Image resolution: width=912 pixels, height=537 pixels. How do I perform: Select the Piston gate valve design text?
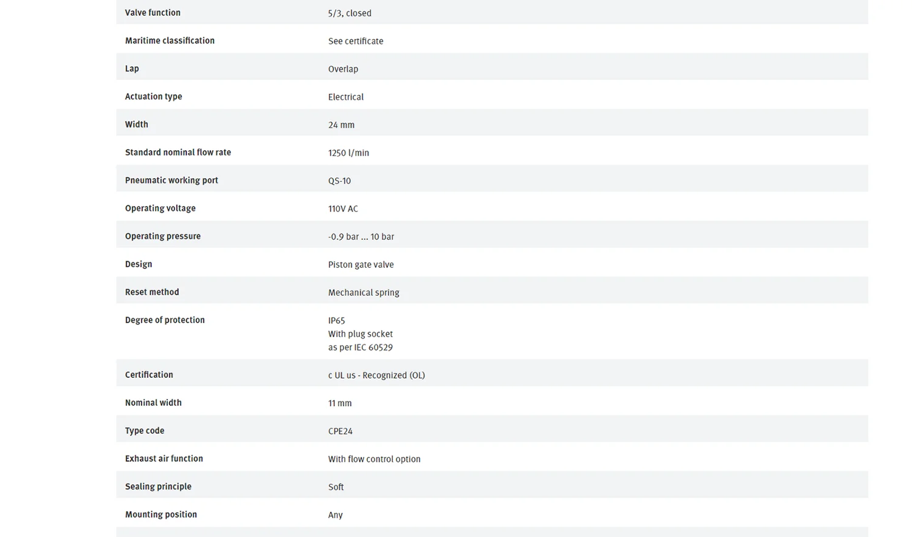361,265
